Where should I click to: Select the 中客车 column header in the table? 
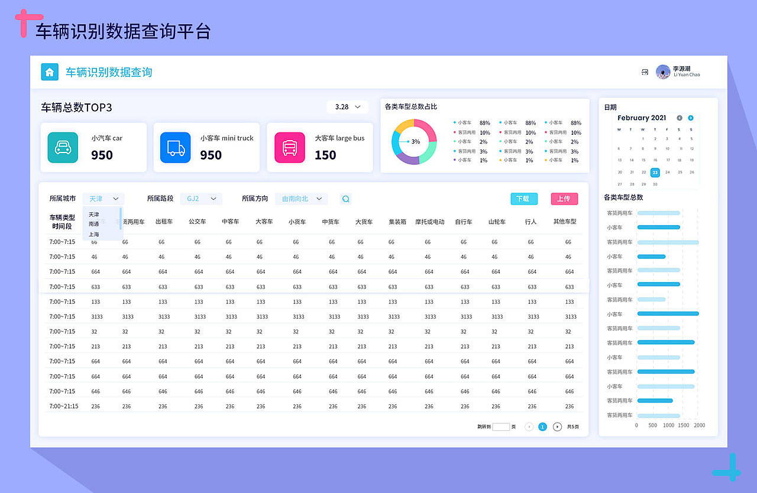(x=230, y=221)
